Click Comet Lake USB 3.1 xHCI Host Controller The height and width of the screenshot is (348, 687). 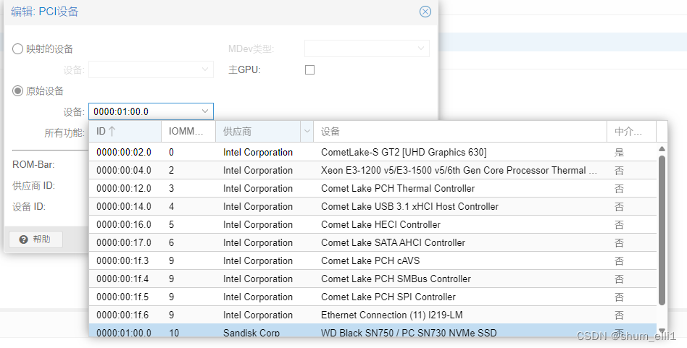pos(409,206)
